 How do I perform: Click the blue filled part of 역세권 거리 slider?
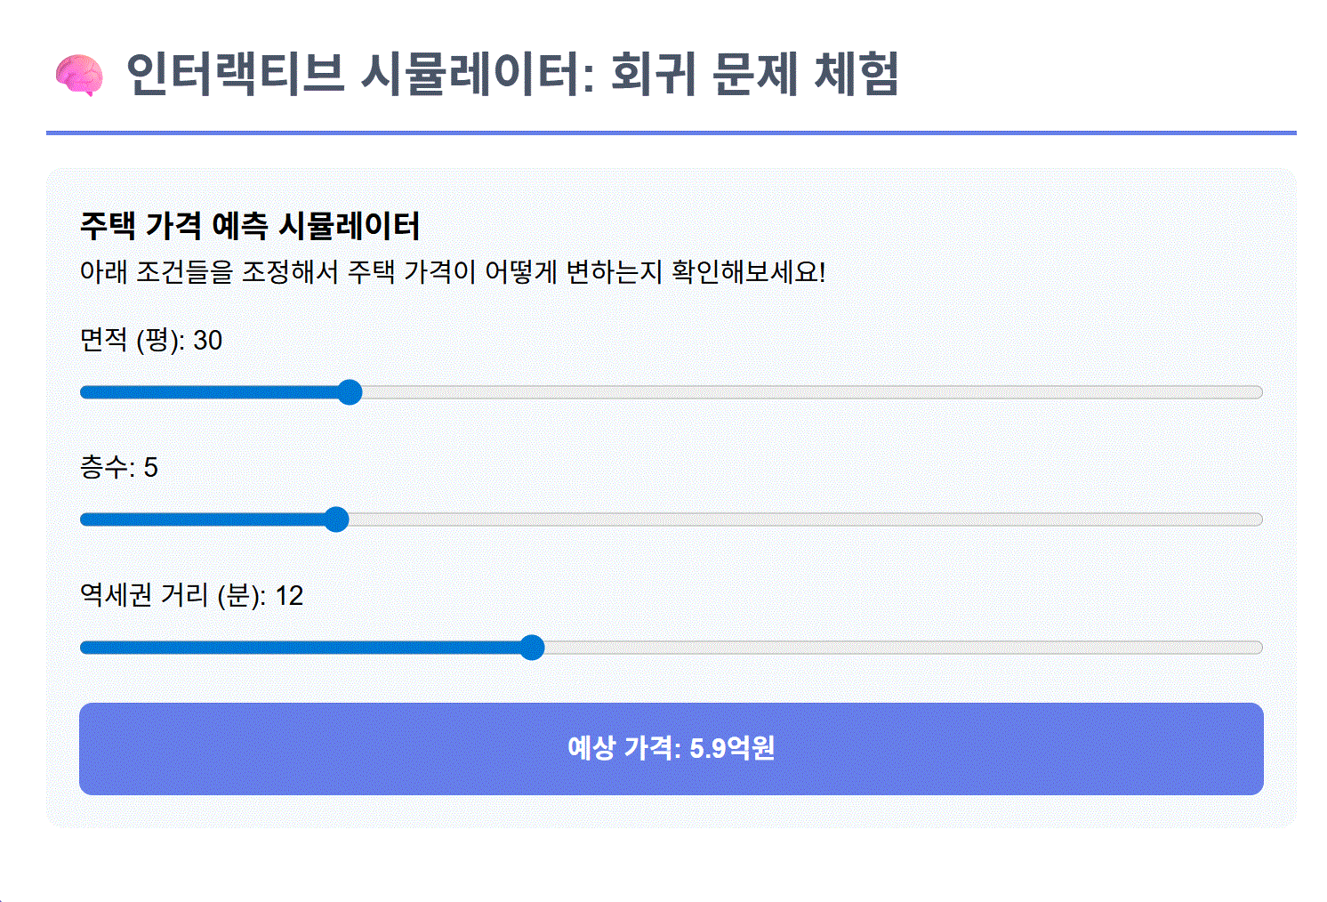(302, 648)
